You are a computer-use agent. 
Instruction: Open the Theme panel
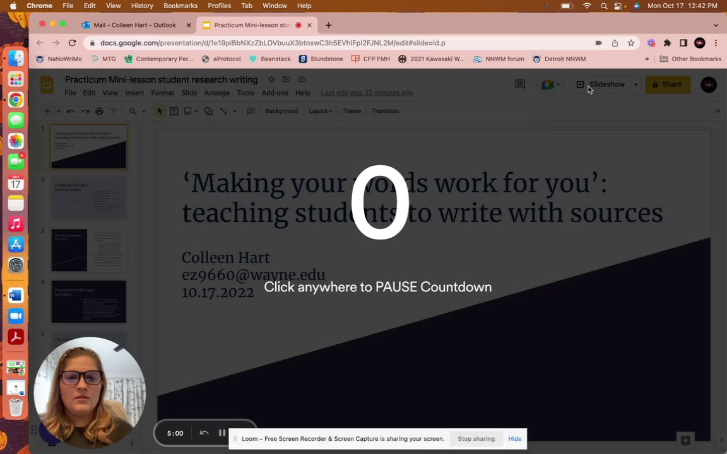point(352,111)
